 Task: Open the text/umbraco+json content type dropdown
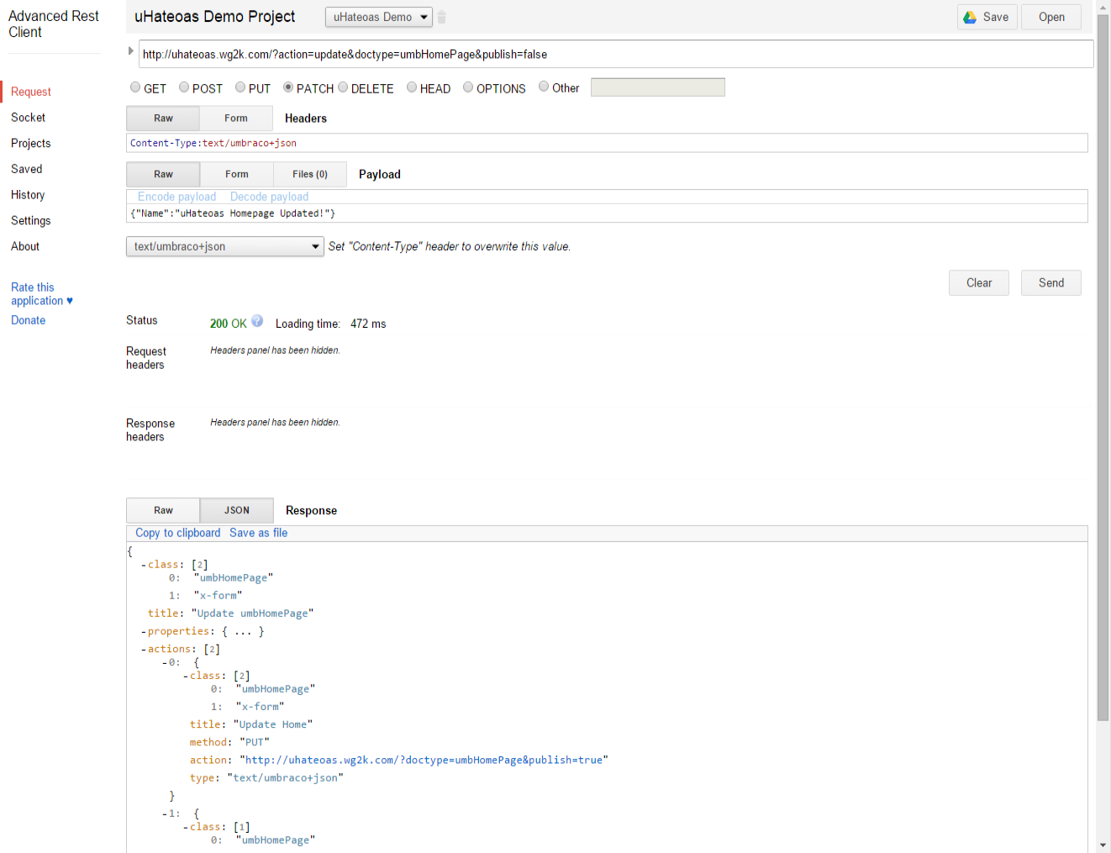(x=224, y=246)
